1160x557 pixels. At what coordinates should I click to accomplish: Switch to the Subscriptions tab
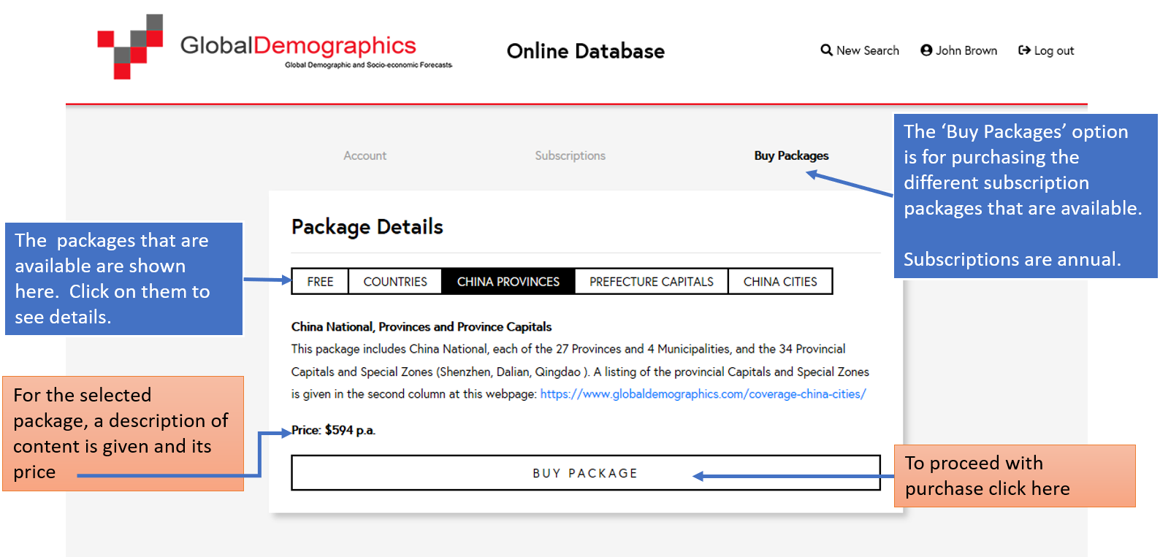click(x=570, y=155)
